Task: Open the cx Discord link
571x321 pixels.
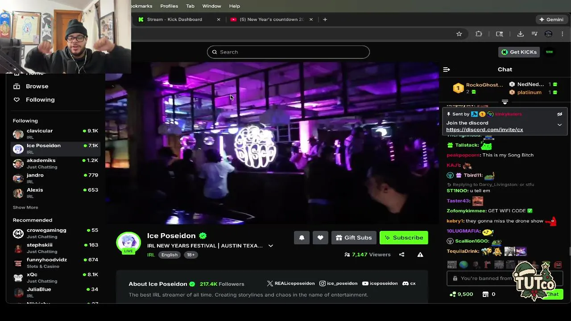Action: pos(409,284)
